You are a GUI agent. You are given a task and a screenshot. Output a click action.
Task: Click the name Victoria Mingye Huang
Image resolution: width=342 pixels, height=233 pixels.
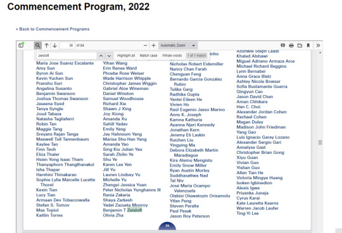pyautogui.click(x=260, y=178)
